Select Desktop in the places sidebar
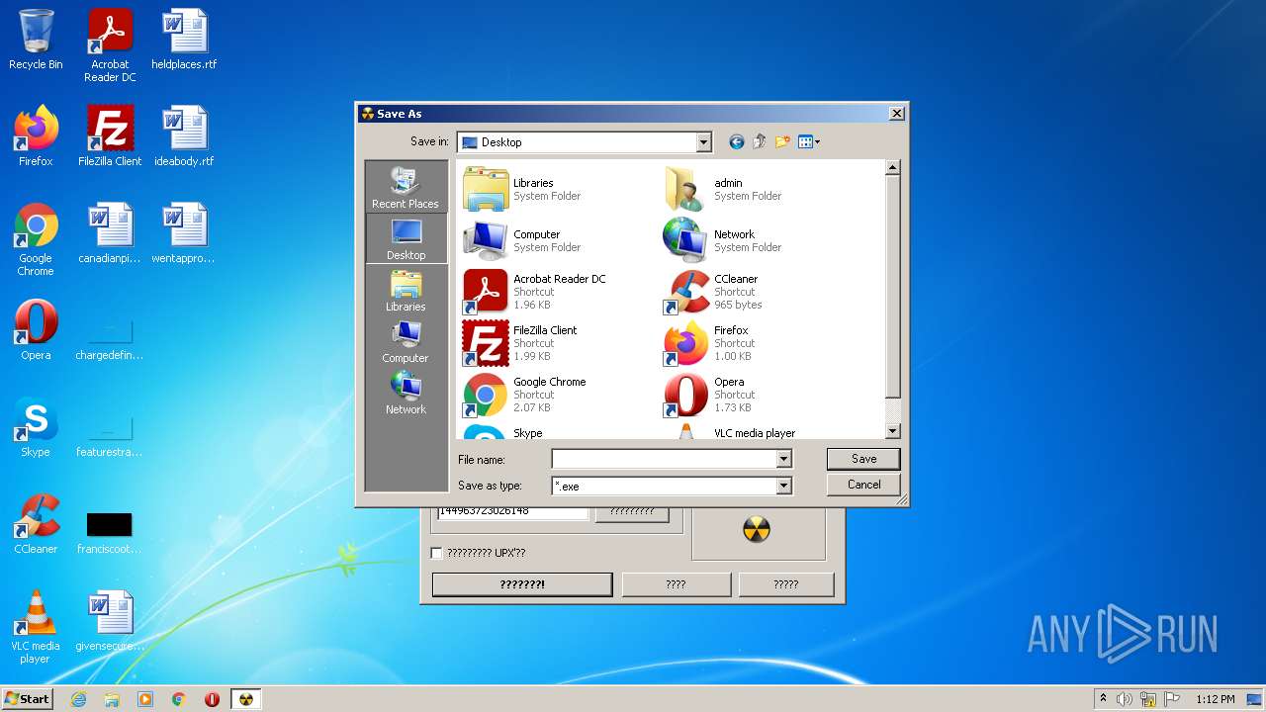Screen dimensions: 1266x712 pos(406,238)
